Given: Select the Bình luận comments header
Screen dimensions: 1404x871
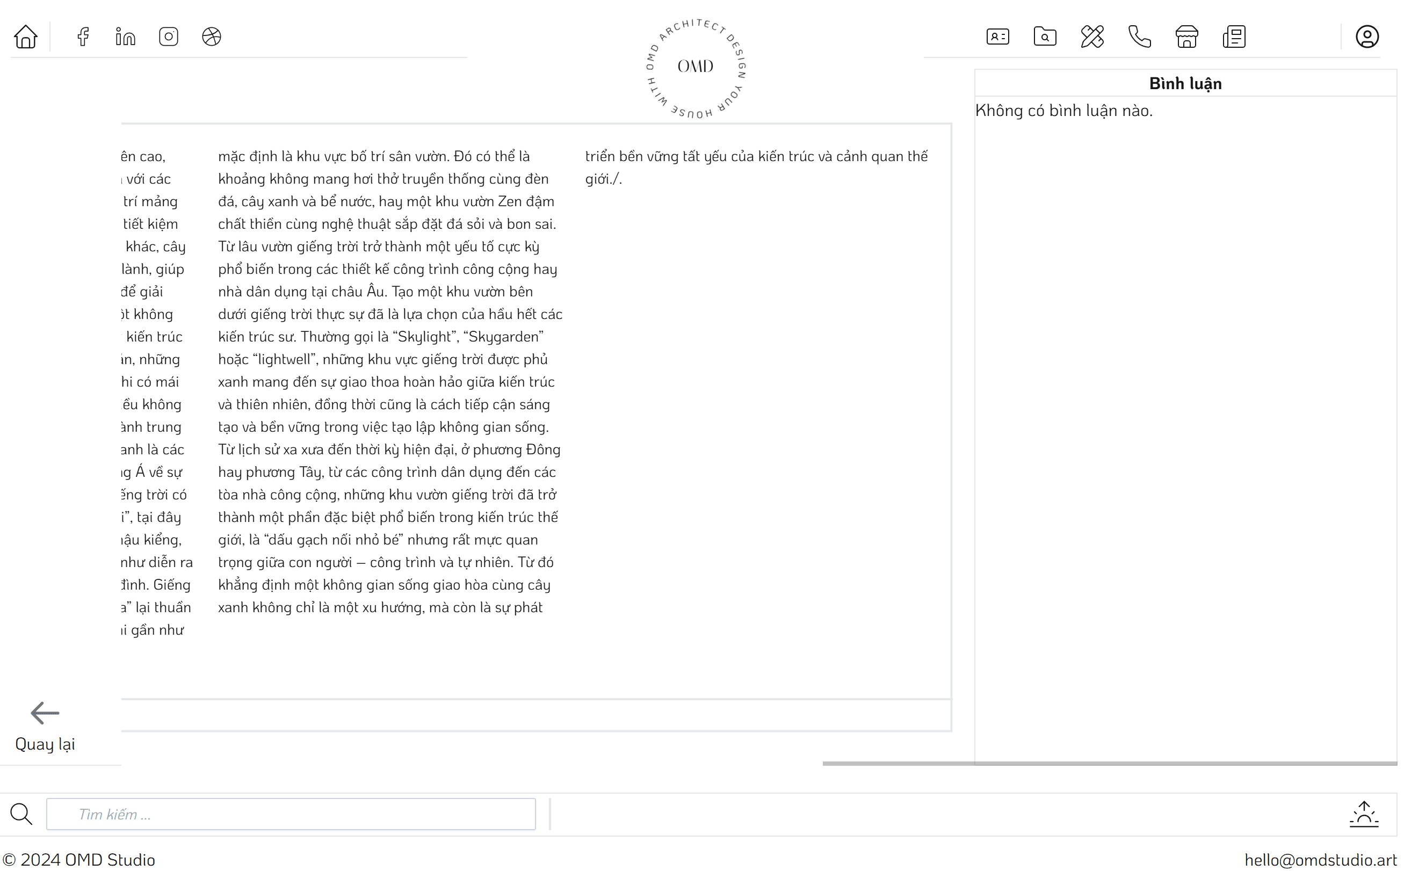Looking at the screenshot, I should (1185, 84).
